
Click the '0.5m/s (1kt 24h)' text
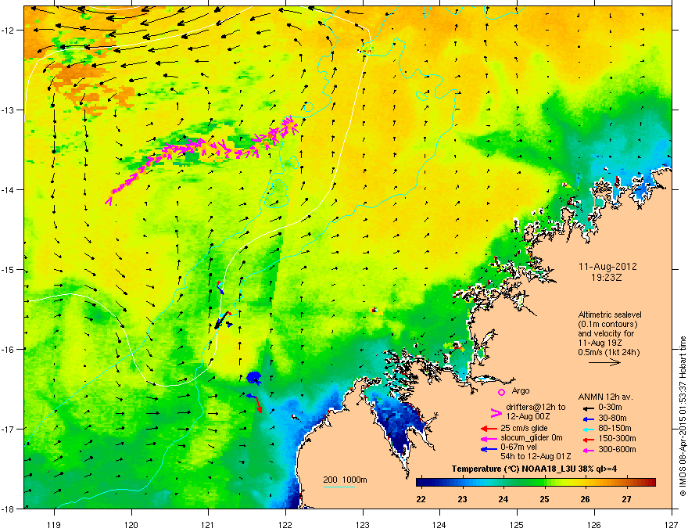(608, 352)
